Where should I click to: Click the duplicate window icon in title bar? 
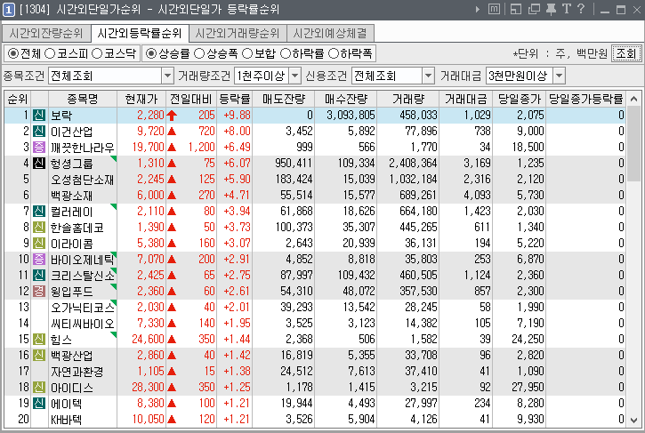pyautogui.click(x=534, y=9)
